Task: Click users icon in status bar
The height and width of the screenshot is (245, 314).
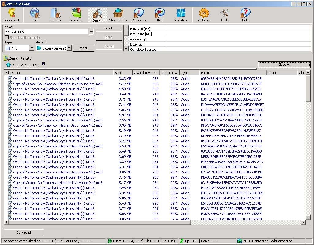Action: tap(109, 241)
